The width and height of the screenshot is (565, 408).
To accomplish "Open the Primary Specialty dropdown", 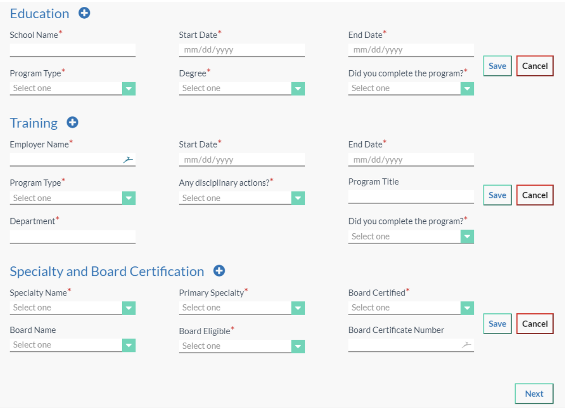I will coord(299,308).
